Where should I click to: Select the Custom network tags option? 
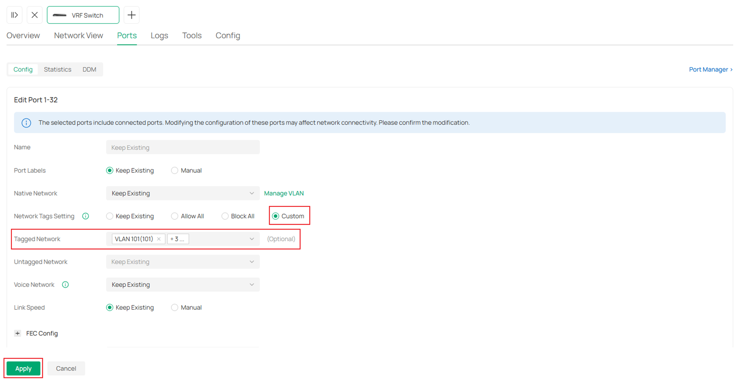tap(276, 216)
